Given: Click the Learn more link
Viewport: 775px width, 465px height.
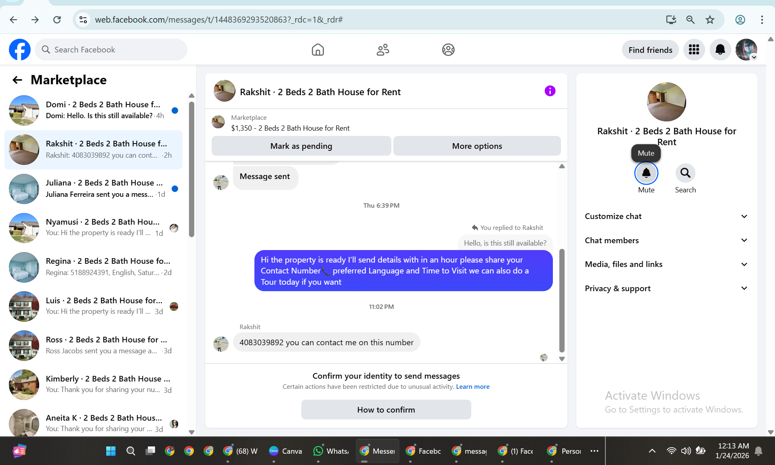Looking at the screenshot, I should coord(473,387).
